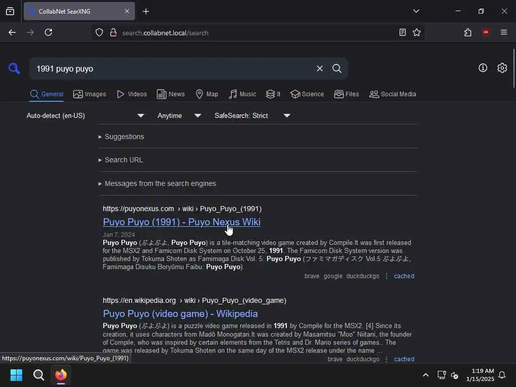
Task: Switch to the Videos category
Action: click(x=132, y=94)
